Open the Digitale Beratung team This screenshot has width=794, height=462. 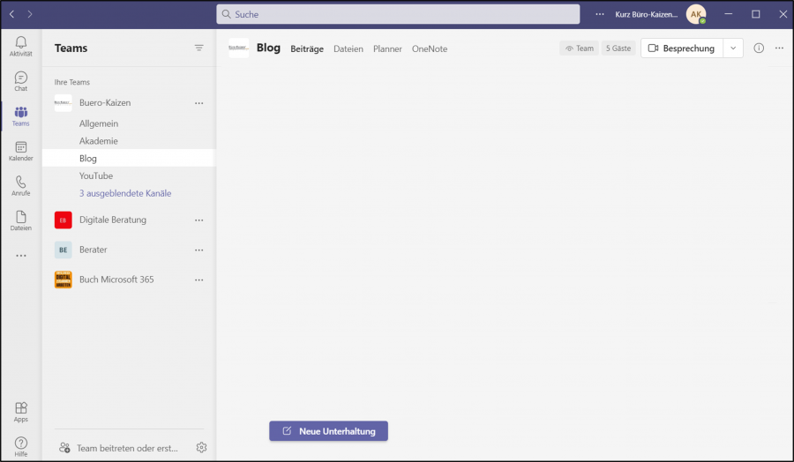coord(113,220)
